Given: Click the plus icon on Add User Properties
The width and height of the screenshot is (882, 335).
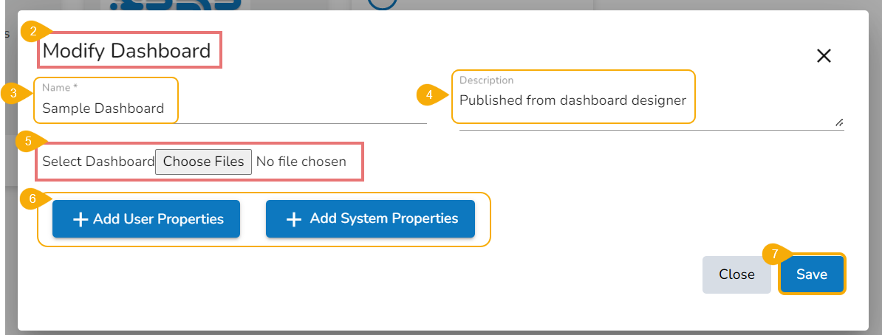Looking at the screenshot, I should pos(80,219).
